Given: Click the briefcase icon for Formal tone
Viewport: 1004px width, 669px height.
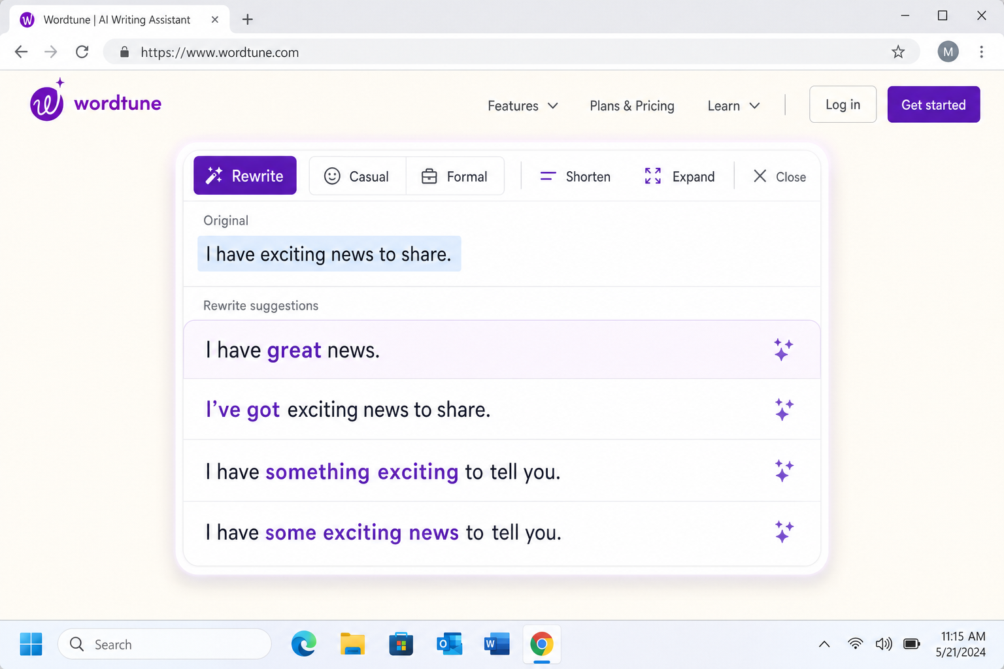Looking at the screenshot, I should (429, 176).
